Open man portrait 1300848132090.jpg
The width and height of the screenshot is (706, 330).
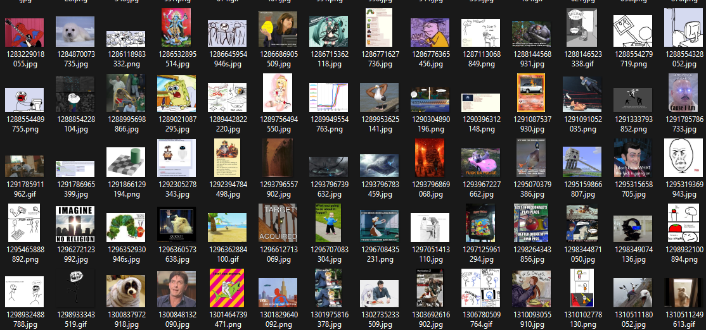pyautogui.click(x=176, y=289)
